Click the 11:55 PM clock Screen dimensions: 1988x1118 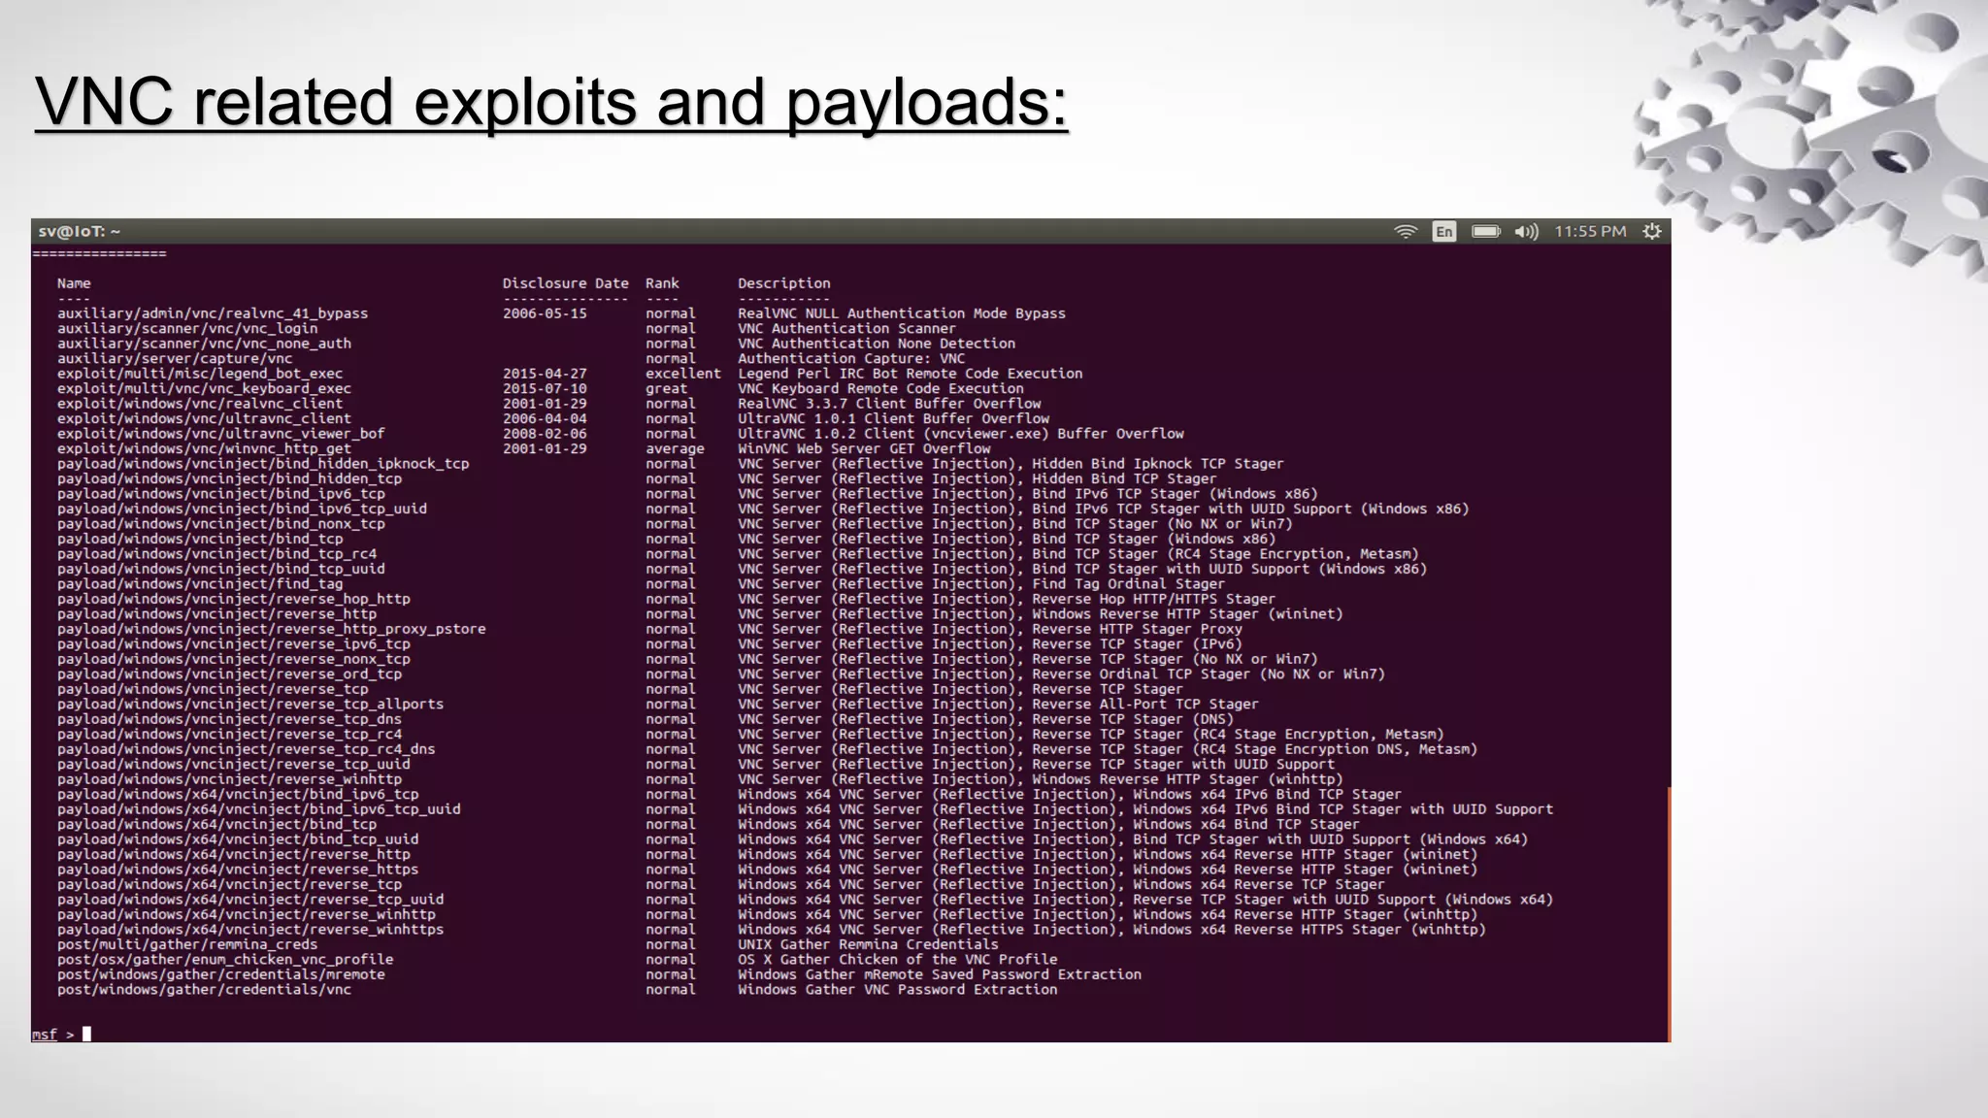(1590, 231)
